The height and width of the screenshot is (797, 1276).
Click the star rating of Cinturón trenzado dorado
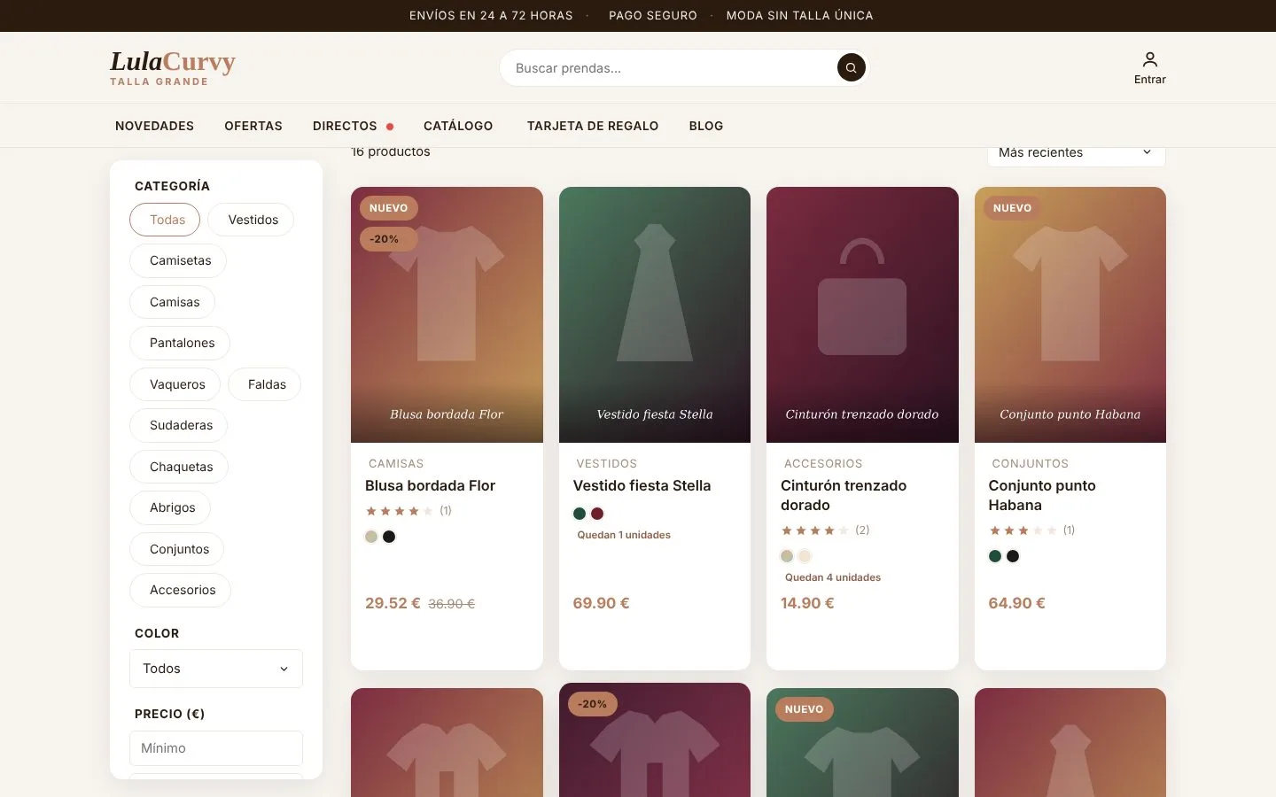coord(815,530)
